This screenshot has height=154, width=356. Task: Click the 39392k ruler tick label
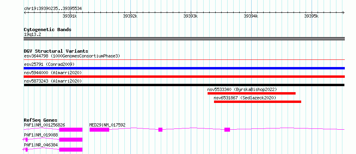130,16
